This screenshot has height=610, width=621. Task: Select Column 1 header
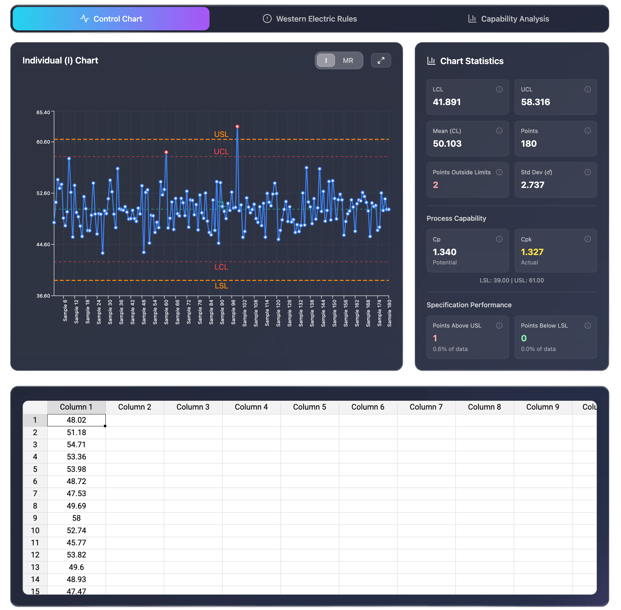[x=76, y=407]
